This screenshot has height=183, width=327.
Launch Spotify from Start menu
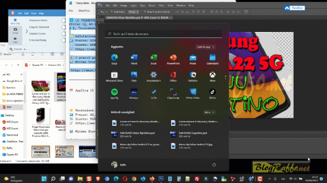114,94
